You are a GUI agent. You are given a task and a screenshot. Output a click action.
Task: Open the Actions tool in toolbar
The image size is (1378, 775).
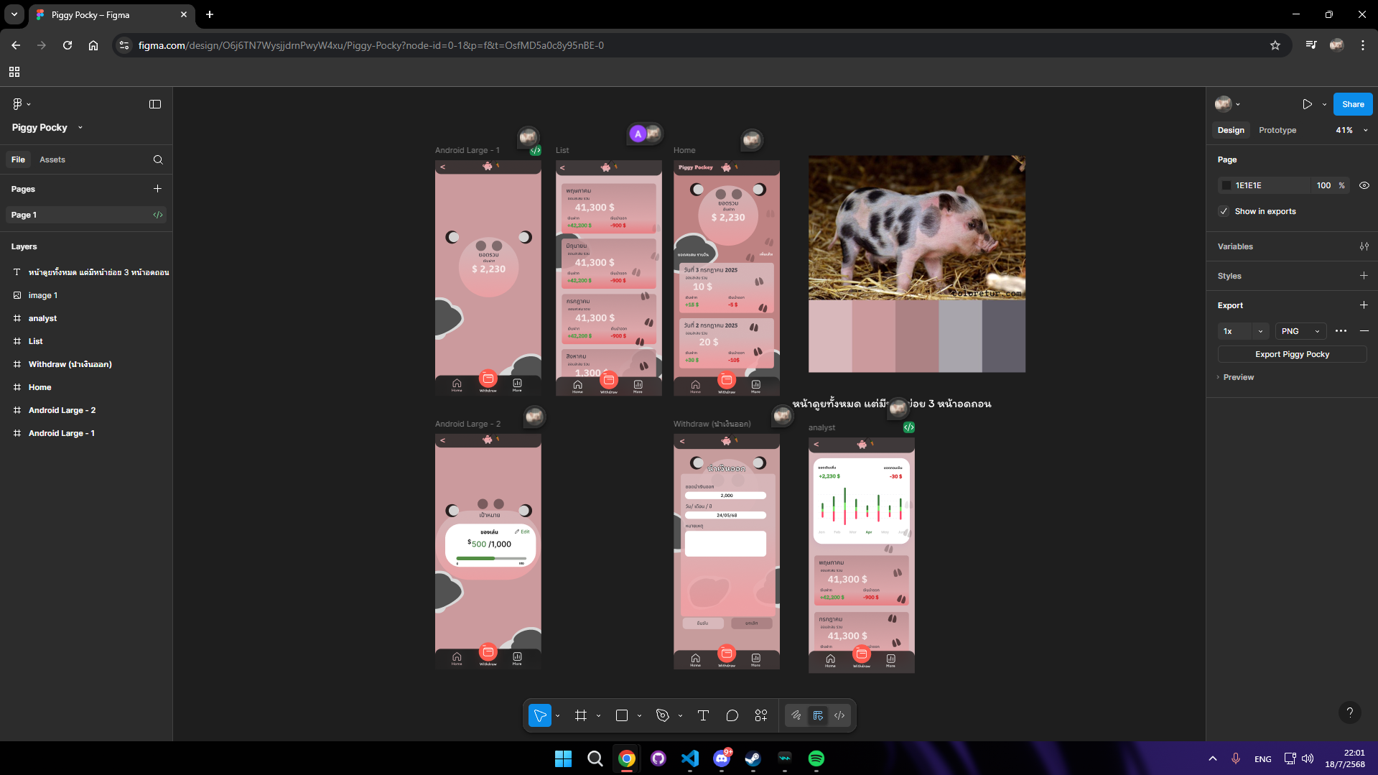(761, 715)
